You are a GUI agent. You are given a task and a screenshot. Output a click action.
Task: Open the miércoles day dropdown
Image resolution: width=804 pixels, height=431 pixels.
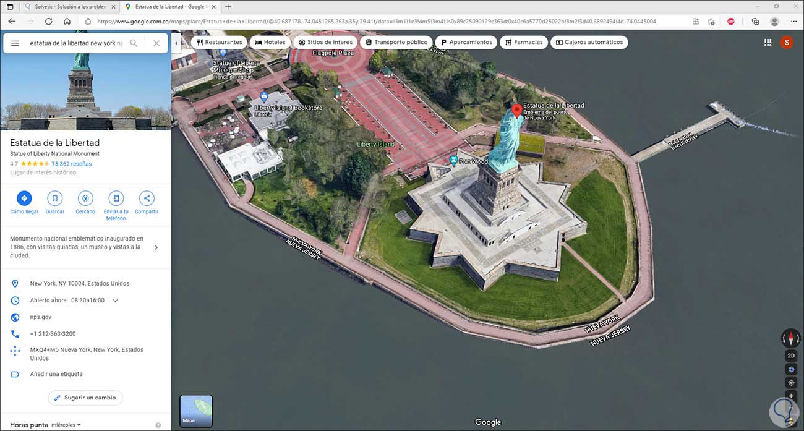(x=66, y=425)
